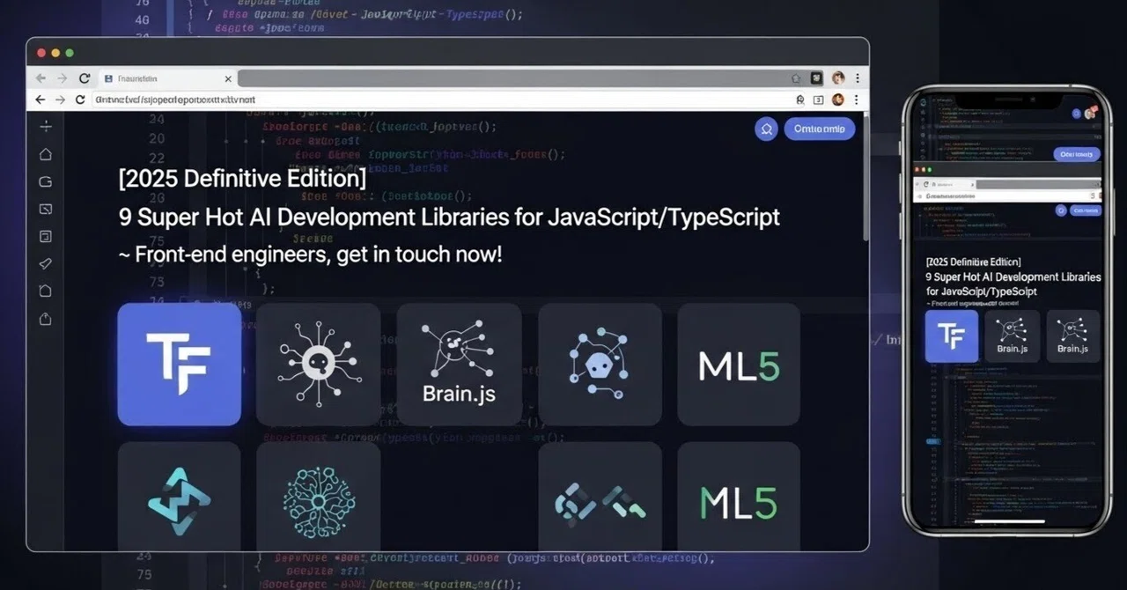
Task: Tap the address bar in the phone's mini browser
Action: 1007,195
